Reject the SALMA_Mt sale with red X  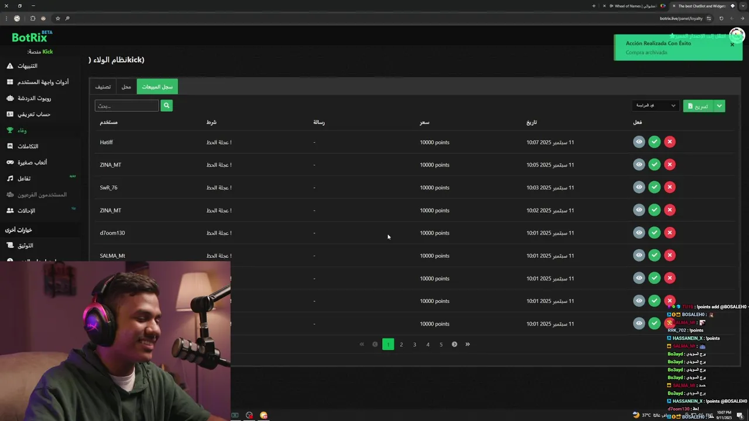pyautogui.click(x=669, y=256)
